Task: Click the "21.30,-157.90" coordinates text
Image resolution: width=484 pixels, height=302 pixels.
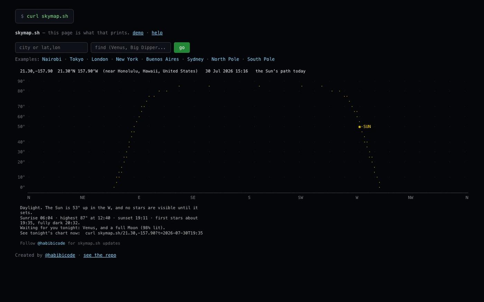Action: point(36,71)
